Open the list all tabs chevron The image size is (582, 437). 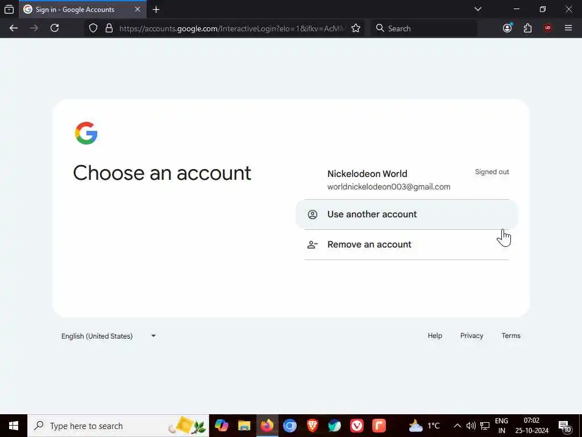pos(477,9)
